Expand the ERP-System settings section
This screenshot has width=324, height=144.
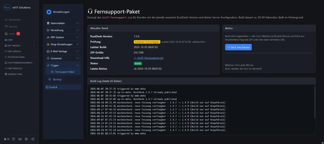coord(63,37)
